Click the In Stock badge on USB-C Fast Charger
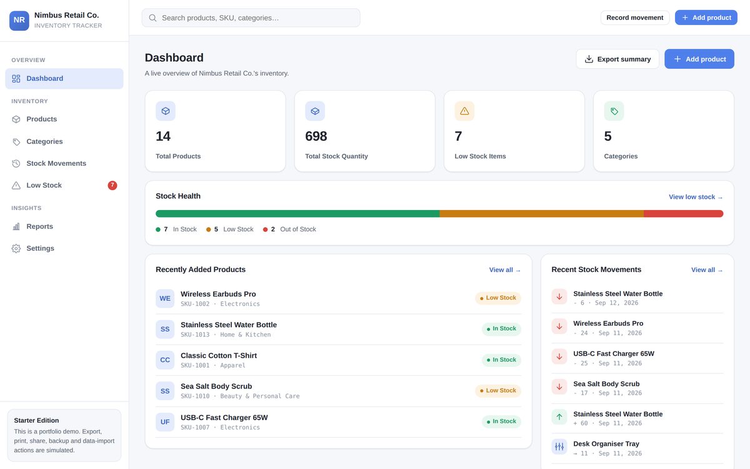The image size is (750, 469). pos(501,421)
